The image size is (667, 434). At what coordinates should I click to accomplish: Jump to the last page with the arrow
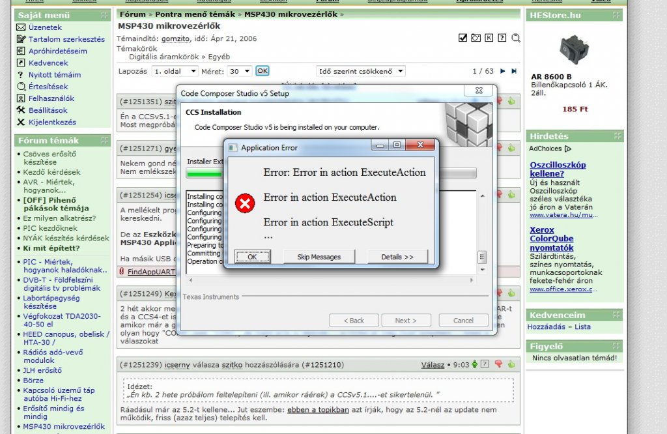[x=514, y=71]
